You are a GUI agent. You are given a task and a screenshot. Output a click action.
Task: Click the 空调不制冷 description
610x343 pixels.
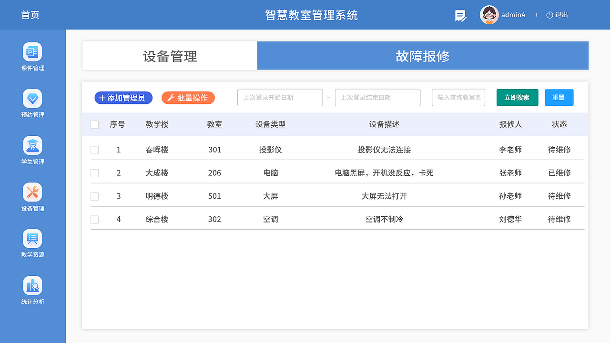[x=385, y=219]
